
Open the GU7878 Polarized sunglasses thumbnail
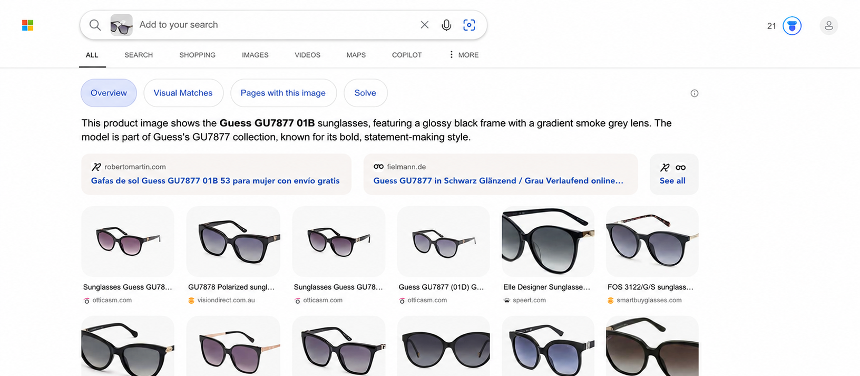(x=233, y=241)
